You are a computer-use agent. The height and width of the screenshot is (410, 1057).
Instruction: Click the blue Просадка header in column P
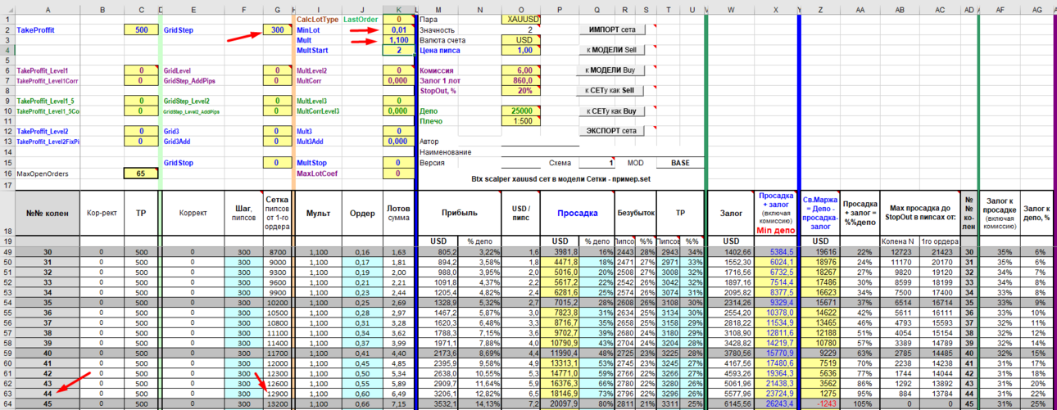(577, 214)
